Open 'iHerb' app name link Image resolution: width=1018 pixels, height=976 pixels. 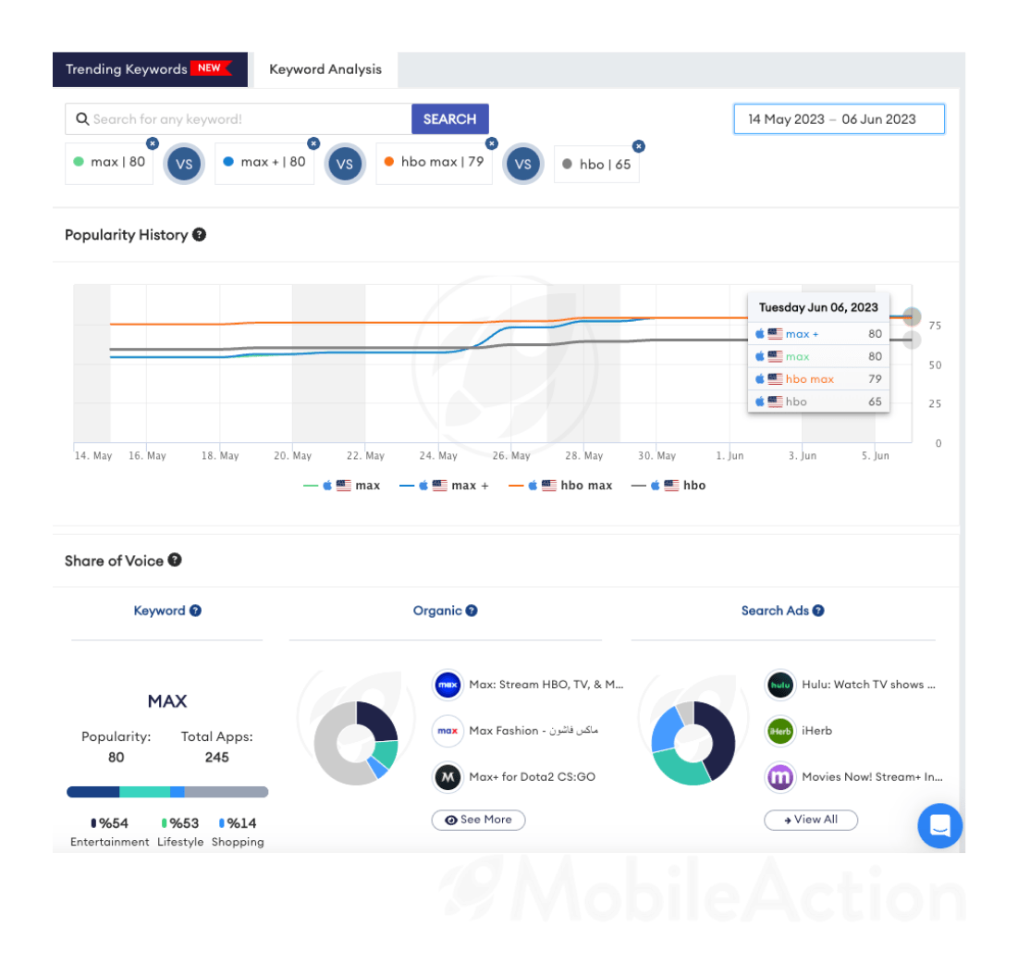click(x=816, y=731)
